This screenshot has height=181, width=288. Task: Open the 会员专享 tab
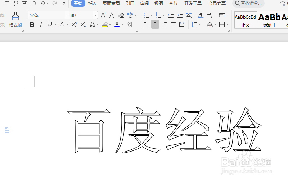pyautogui.click(x=217, y=3)
